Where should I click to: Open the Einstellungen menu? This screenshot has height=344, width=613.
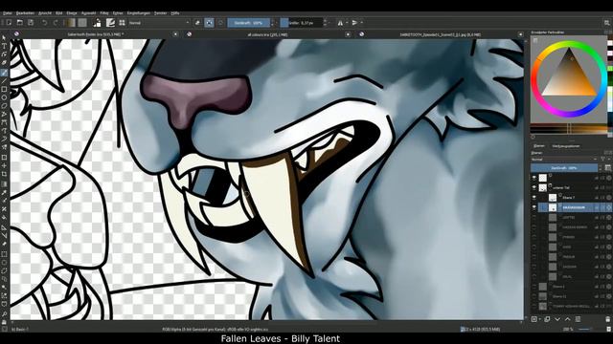138,13
